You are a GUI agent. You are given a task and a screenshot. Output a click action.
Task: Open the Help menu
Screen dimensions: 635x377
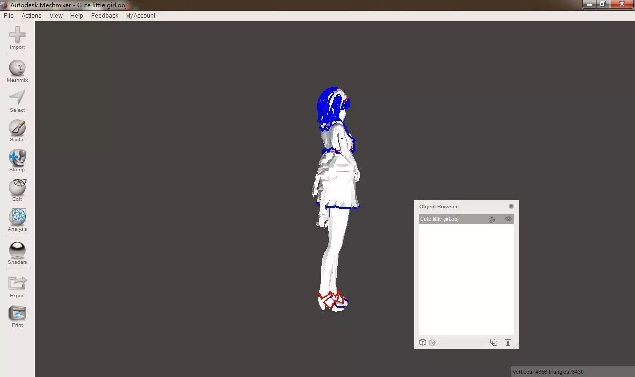point(77,16)
